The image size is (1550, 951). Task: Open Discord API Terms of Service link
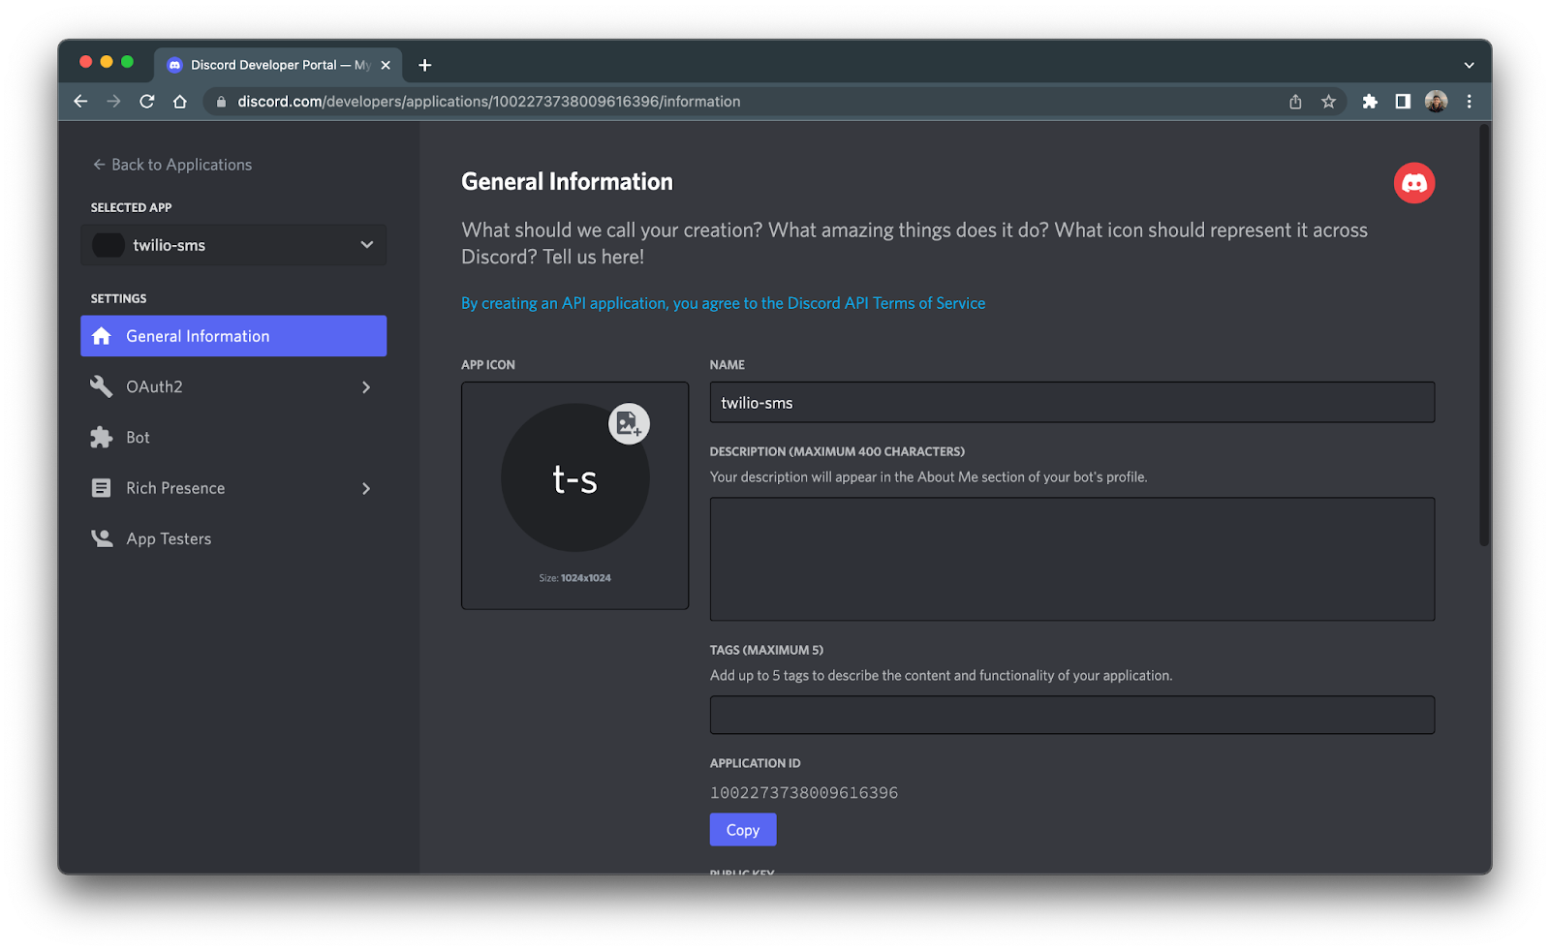click(x=723, y=303)
